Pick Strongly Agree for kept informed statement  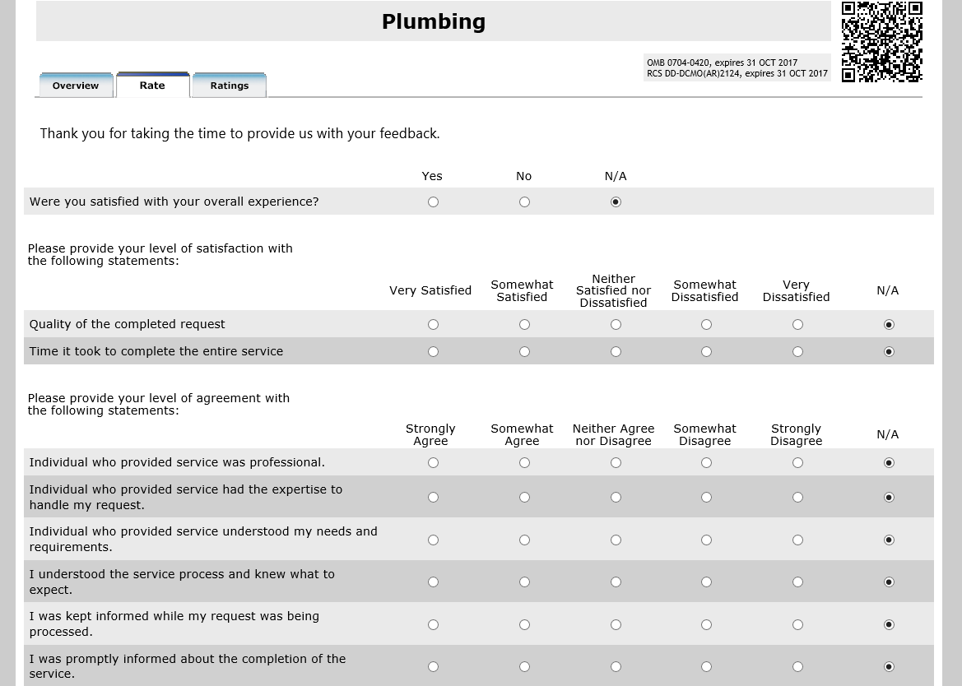tap(434, 625)
